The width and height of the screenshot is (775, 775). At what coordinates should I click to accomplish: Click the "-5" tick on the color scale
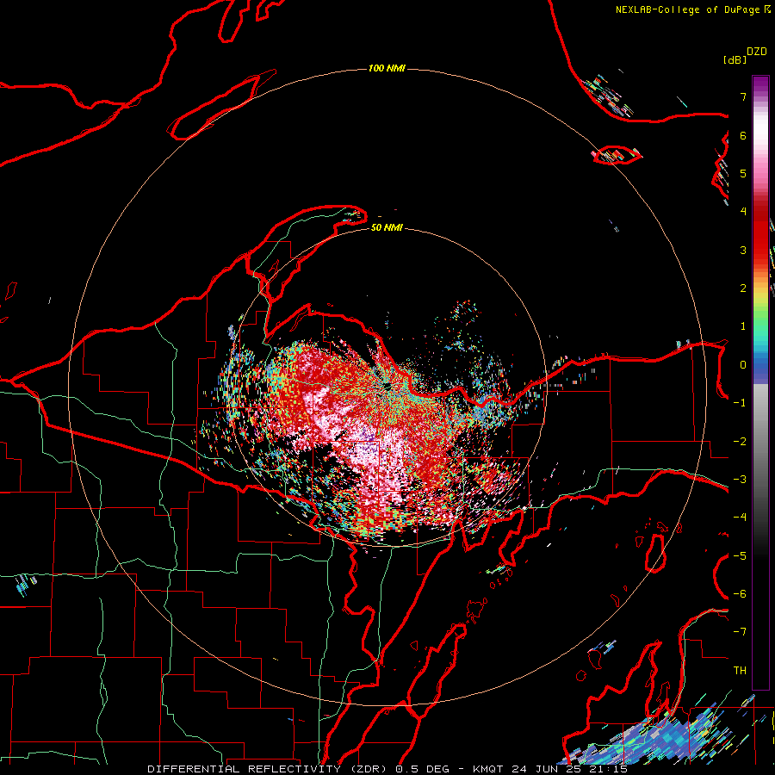pos(740,556)
